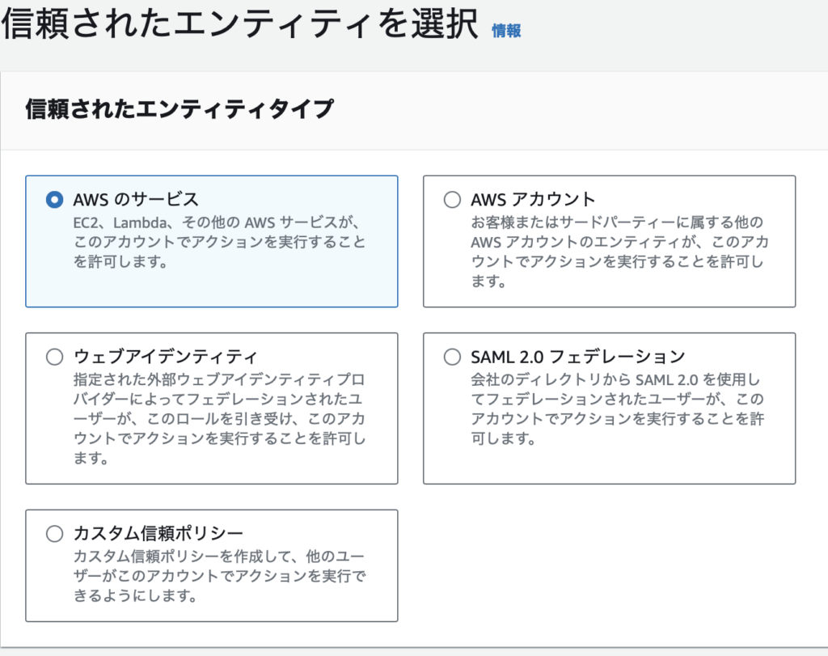Select the カスタム信頼ポリシー radio button

tap(54, 534)
